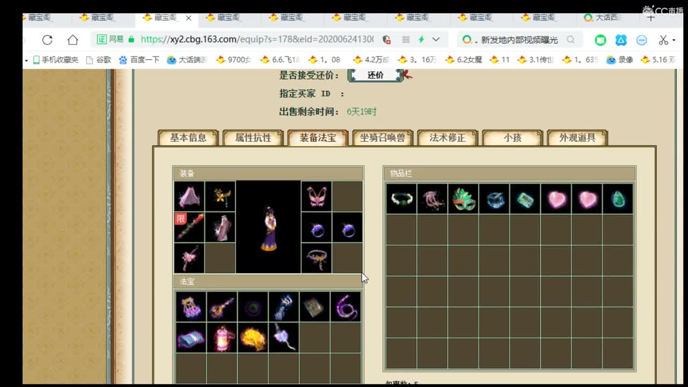Open the 录像 bookmark

(620, 60)
